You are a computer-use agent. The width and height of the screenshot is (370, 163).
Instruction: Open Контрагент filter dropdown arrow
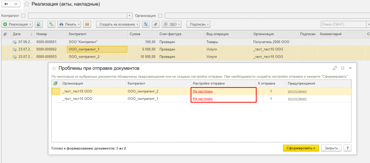click(x=130, y=16)
